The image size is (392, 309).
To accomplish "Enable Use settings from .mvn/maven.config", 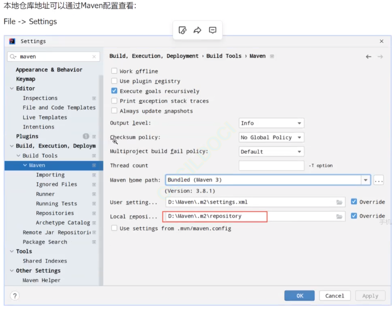I will click(x=114, y=228).
